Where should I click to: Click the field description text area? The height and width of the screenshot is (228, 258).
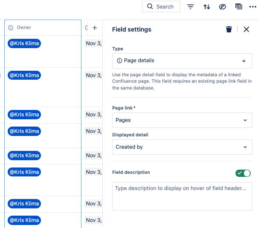pyautogui.click(x=182, y=196)
